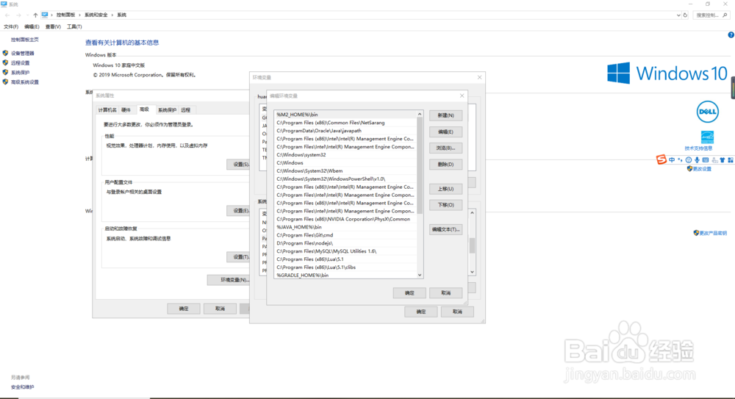Click the search magnifier icon
This screenshot has height=399, width=735.
pyautogui.click(x=725, y=15)
